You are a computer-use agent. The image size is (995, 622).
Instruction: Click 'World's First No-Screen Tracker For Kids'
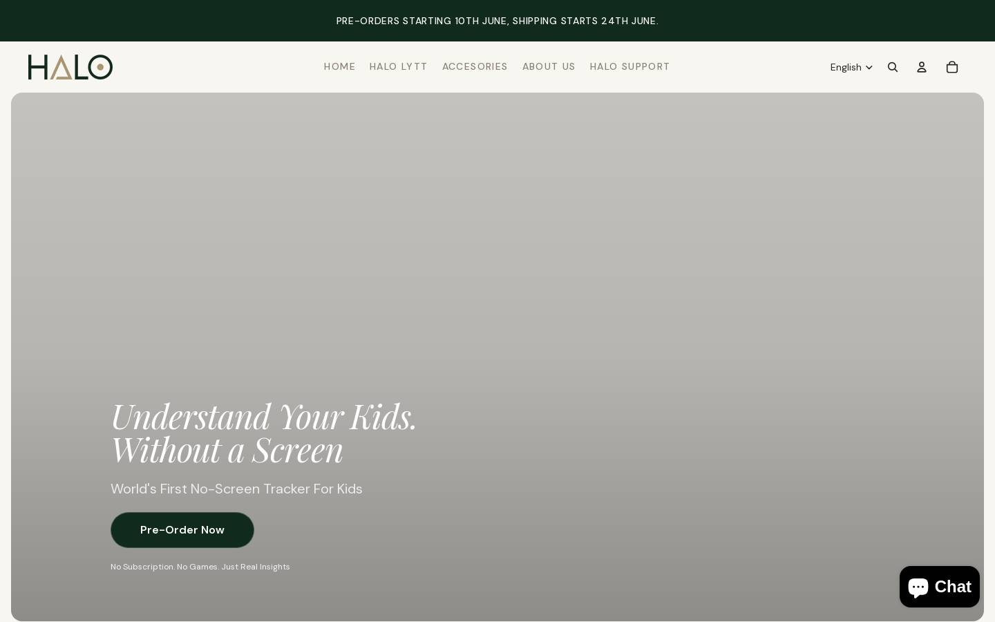[236, 489]
